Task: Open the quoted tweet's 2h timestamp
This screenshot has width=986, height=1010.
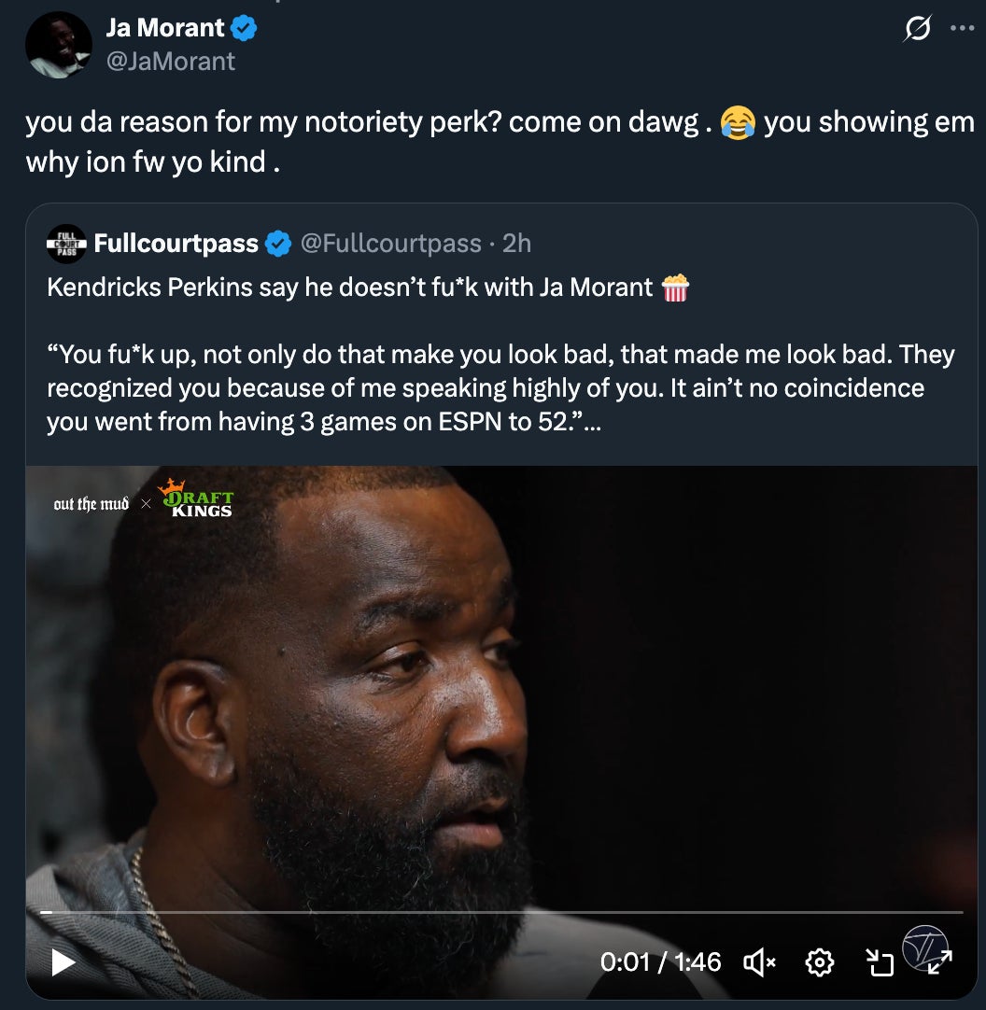Action: tap(516, 245)
